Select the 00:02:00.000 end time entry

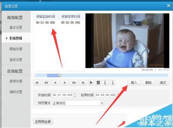click(71, 22)
